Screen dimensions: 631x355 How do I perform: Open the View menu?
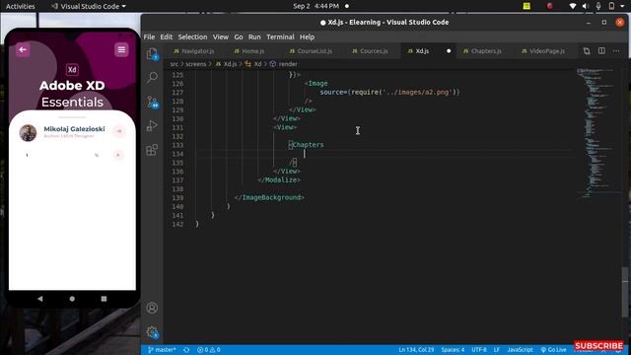pos(221,36)
